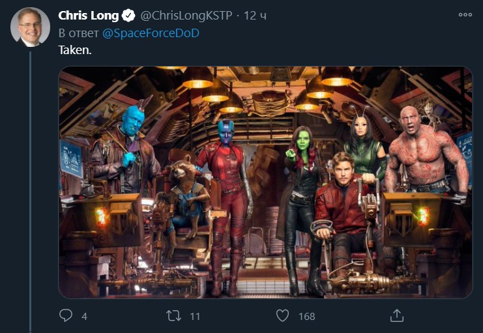The width and height of the screenshot is (483, 333).
Task: Click the "В ответ" reply label
Action: coord(79,33)
